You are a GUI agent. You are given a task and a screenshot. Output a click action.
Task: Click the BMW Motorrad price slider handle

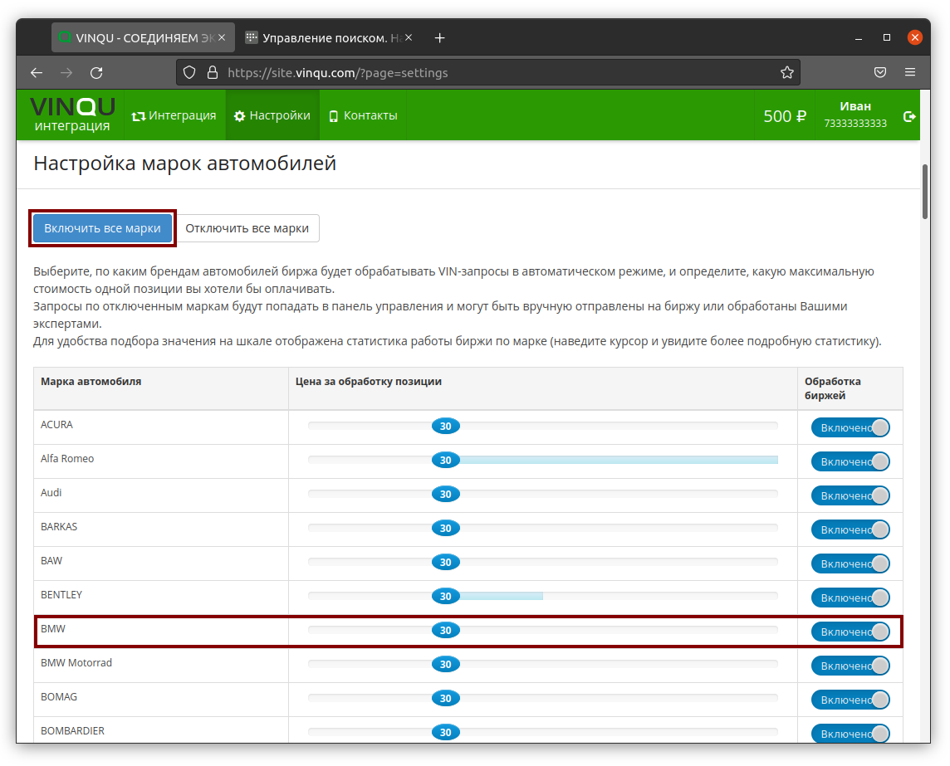pyautogui.click(x=446, y=664)
